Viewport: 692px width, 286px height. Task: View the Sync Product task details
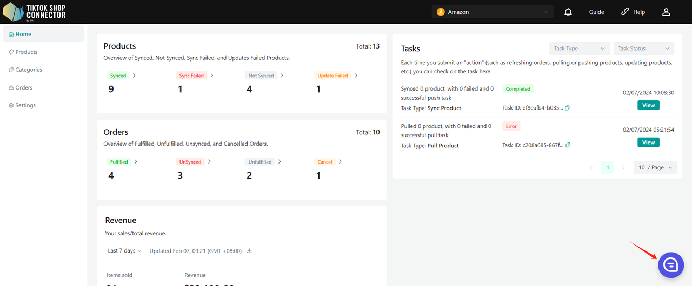tap(648, 105)
